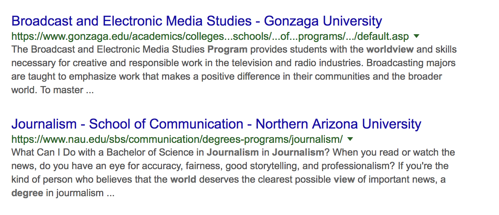The height and width of the screenshot is (215, 499).
Task: Open the Broadcast and Electronic Media Studies result
Action: (196, 21)
